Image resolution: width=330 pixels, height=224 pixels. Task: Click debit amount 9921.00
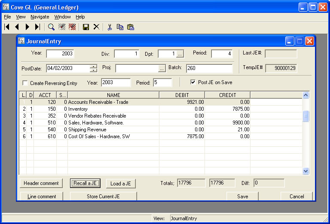[x=196, y=102]
